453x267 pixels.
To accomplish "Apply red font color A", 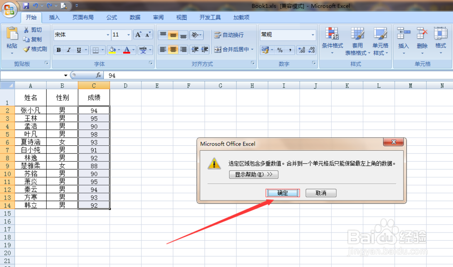I will pos(126,50).
